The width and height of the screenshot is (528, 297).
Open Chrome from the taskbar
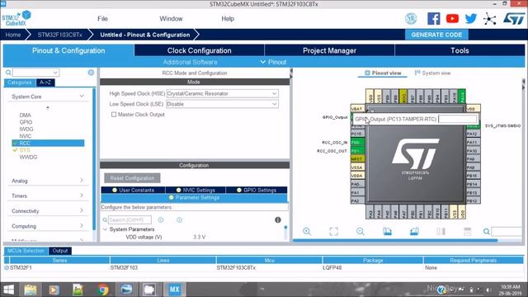point(102,290)
